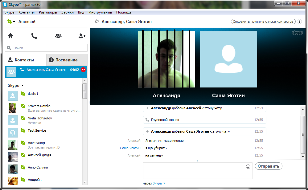Click Алексей Дюдя avatar
This screenshot has height=190, width=308.
[x=13, y=157]
